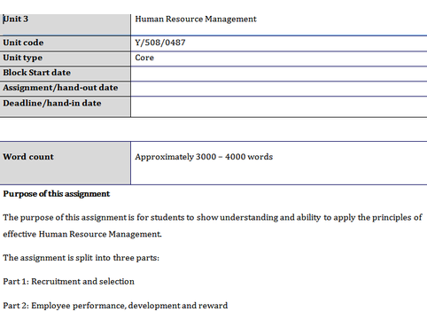Click 'Human Resource Management' in Unit 3 row

(x=196, y=19)
